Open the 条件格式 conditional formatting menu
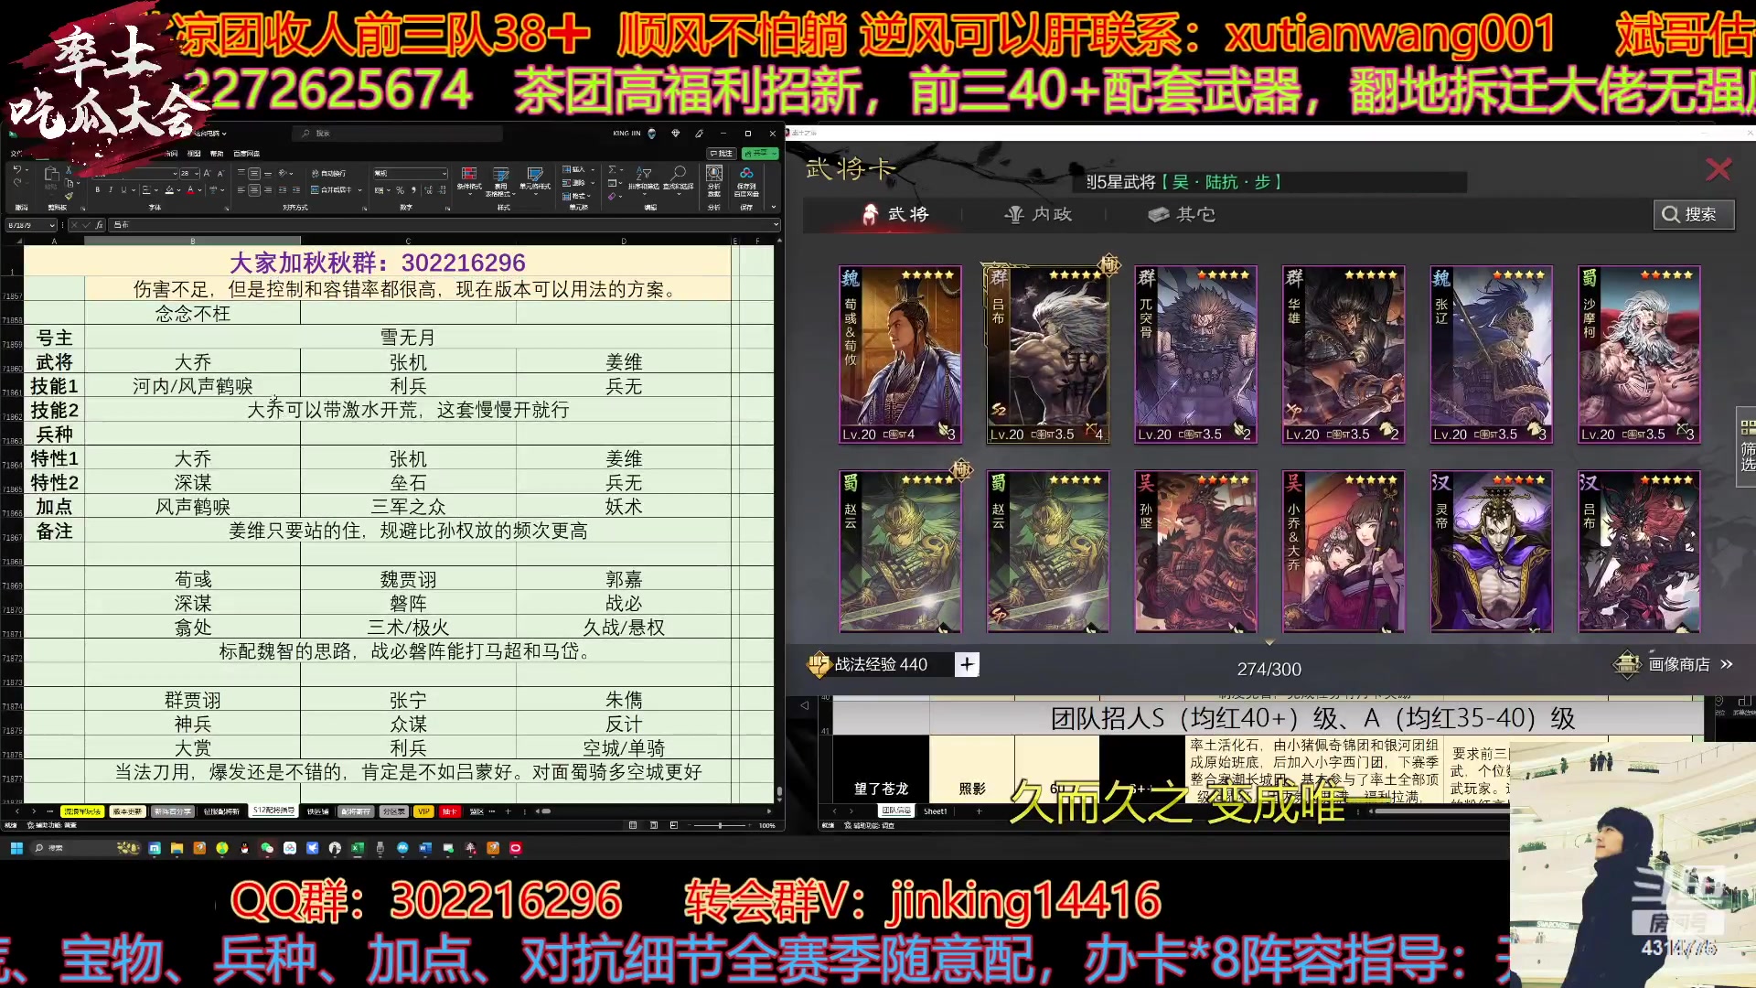The image size is (1756, 988). pos(469,180)
